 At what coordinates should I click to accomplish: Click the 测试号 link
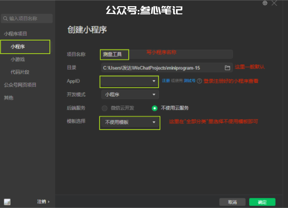189,81
